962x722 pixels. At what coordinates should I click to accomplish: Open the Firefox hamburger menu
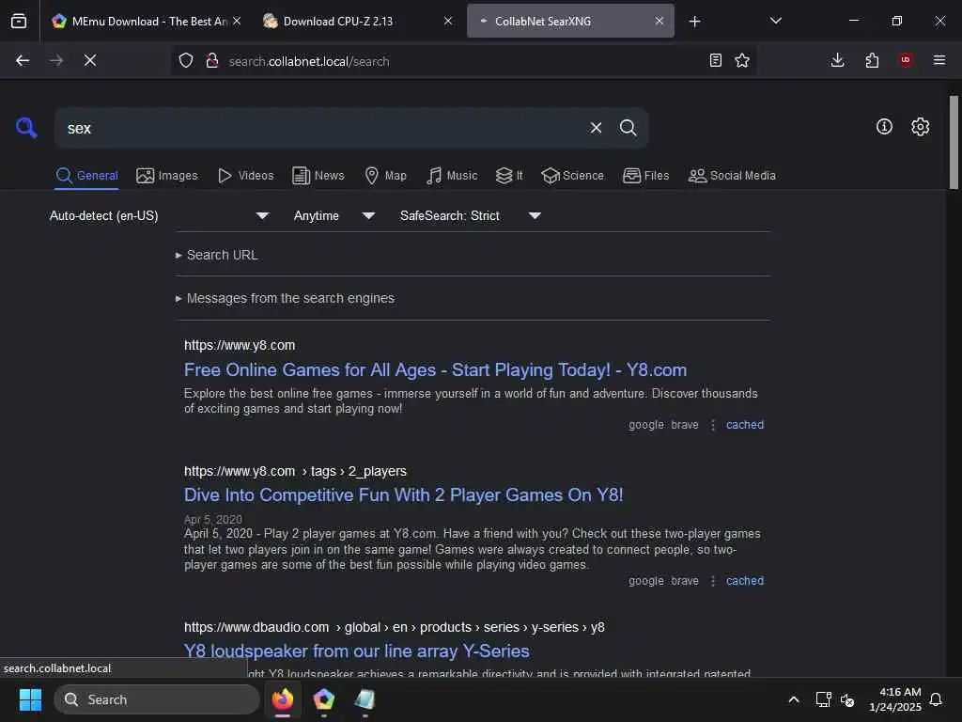(x=939, y=60)
